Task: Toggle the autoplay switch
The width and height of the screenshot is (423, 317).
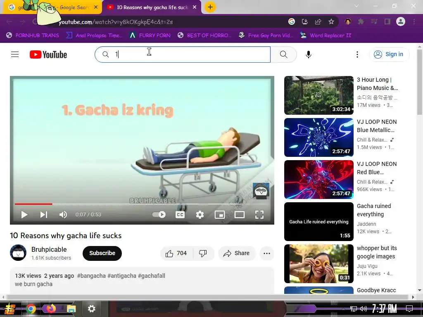Action: click(x=159, y=215)
